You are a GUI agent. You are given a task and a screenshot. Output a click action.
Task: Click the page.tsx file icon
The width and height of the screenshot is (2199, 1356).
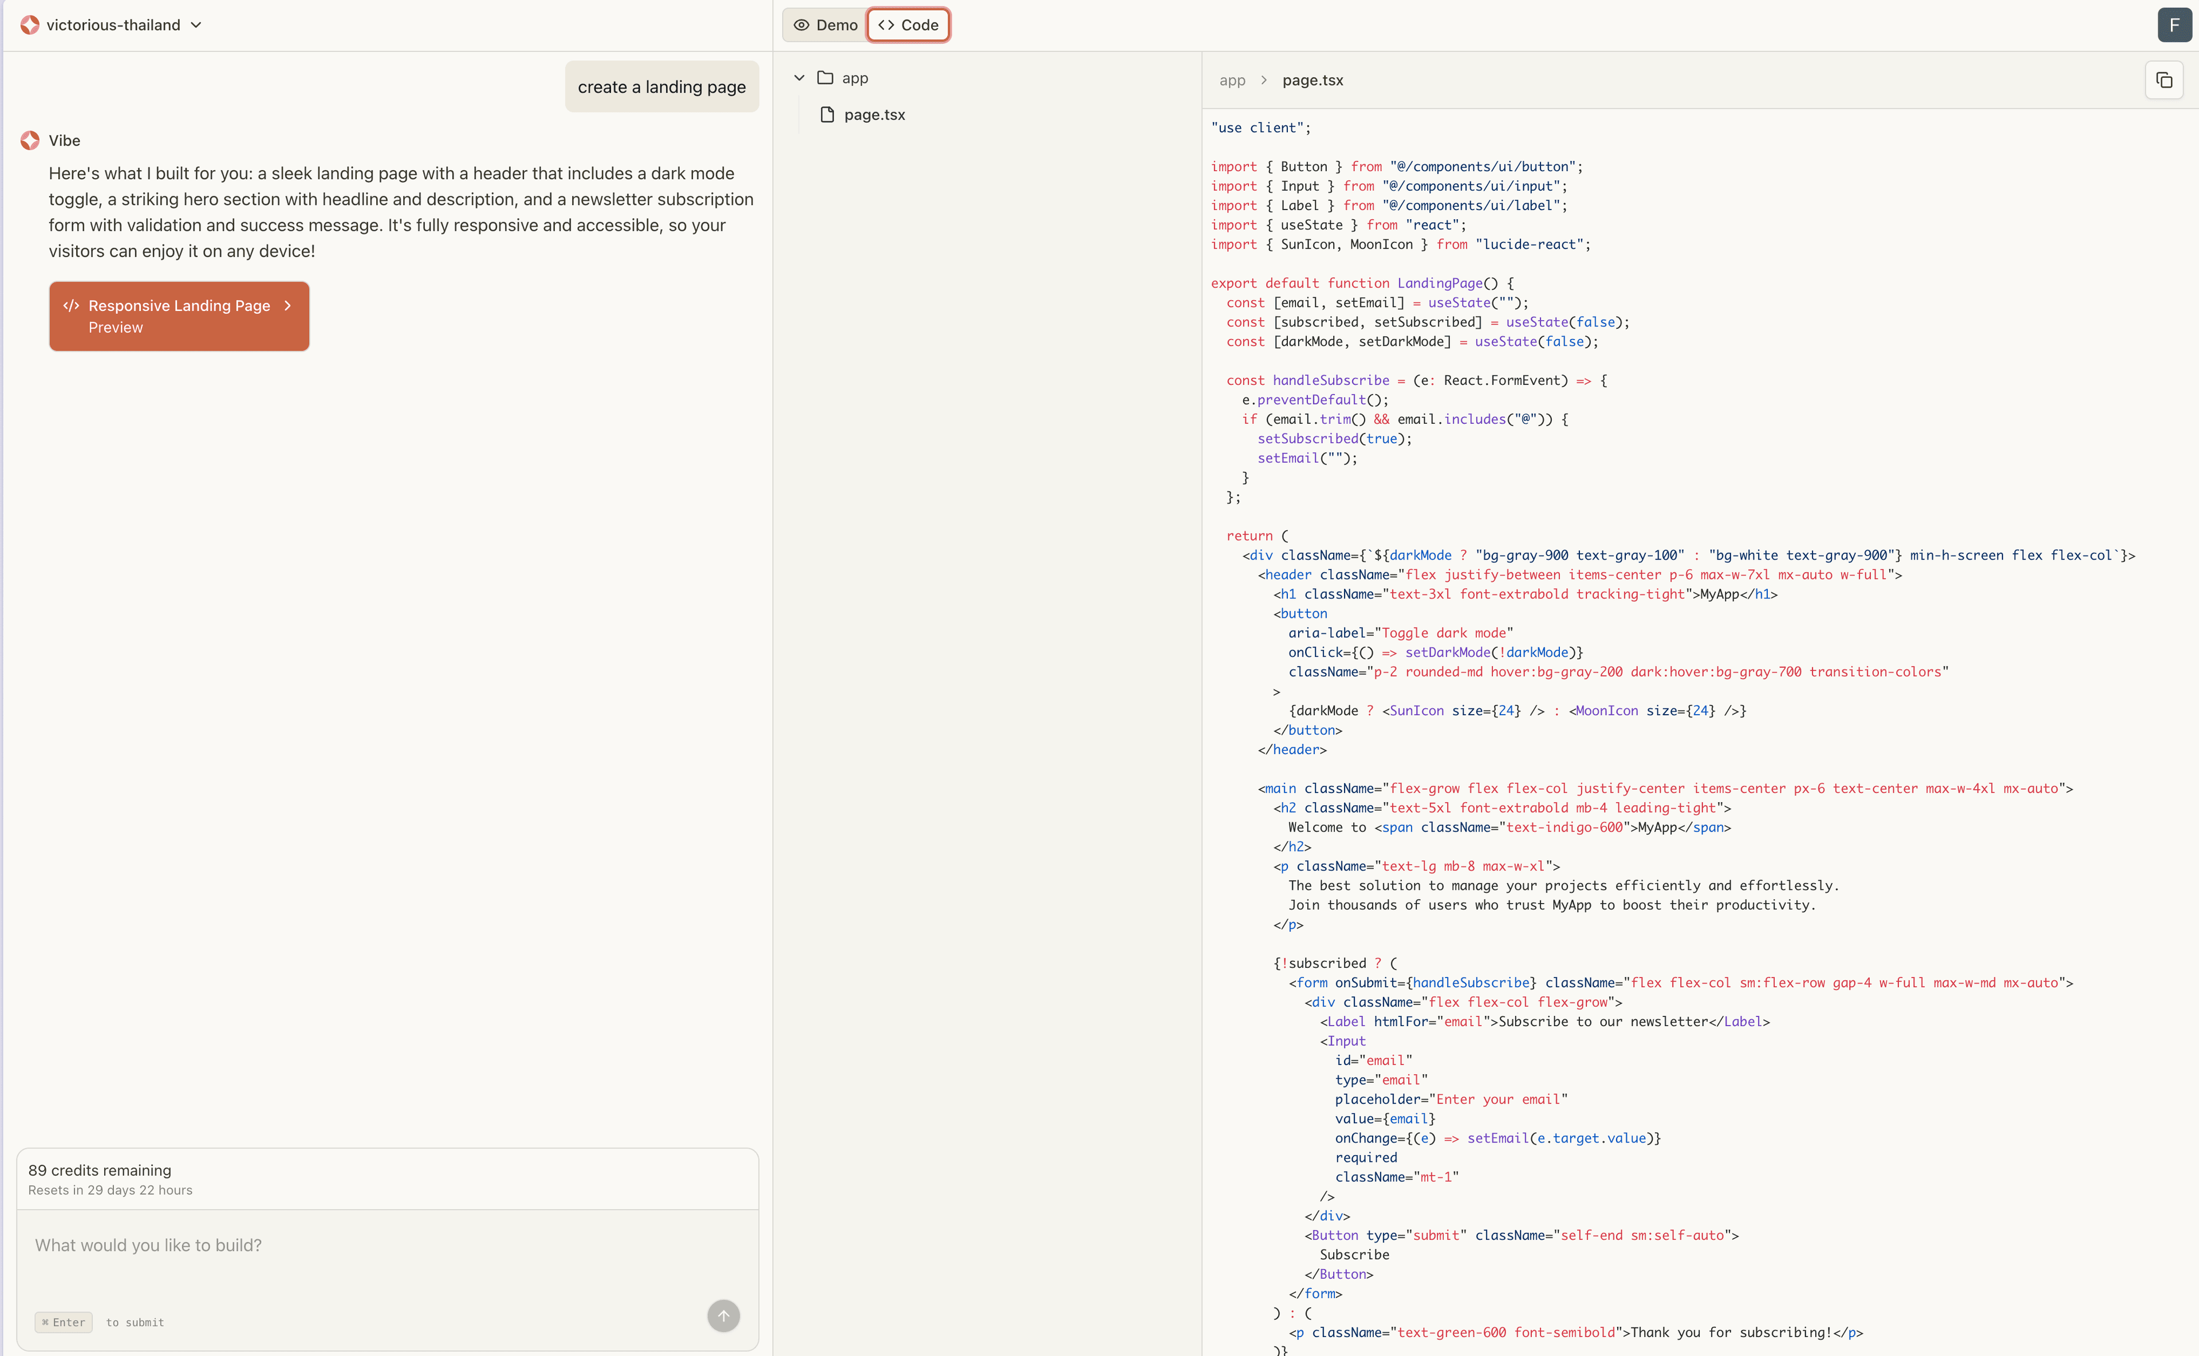[x=827, y=115]
